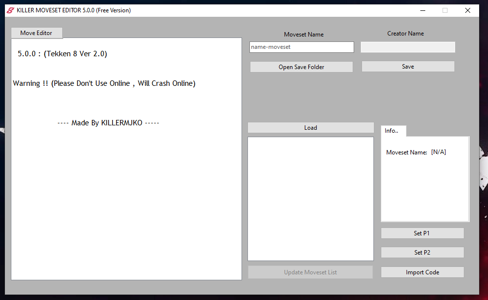Open the Info.. tab
The width and height of the screenshot is (488, 300).
(x=393, y=131)
